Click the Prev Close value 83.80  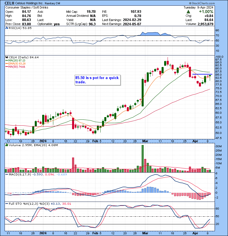tap(27, 24)
